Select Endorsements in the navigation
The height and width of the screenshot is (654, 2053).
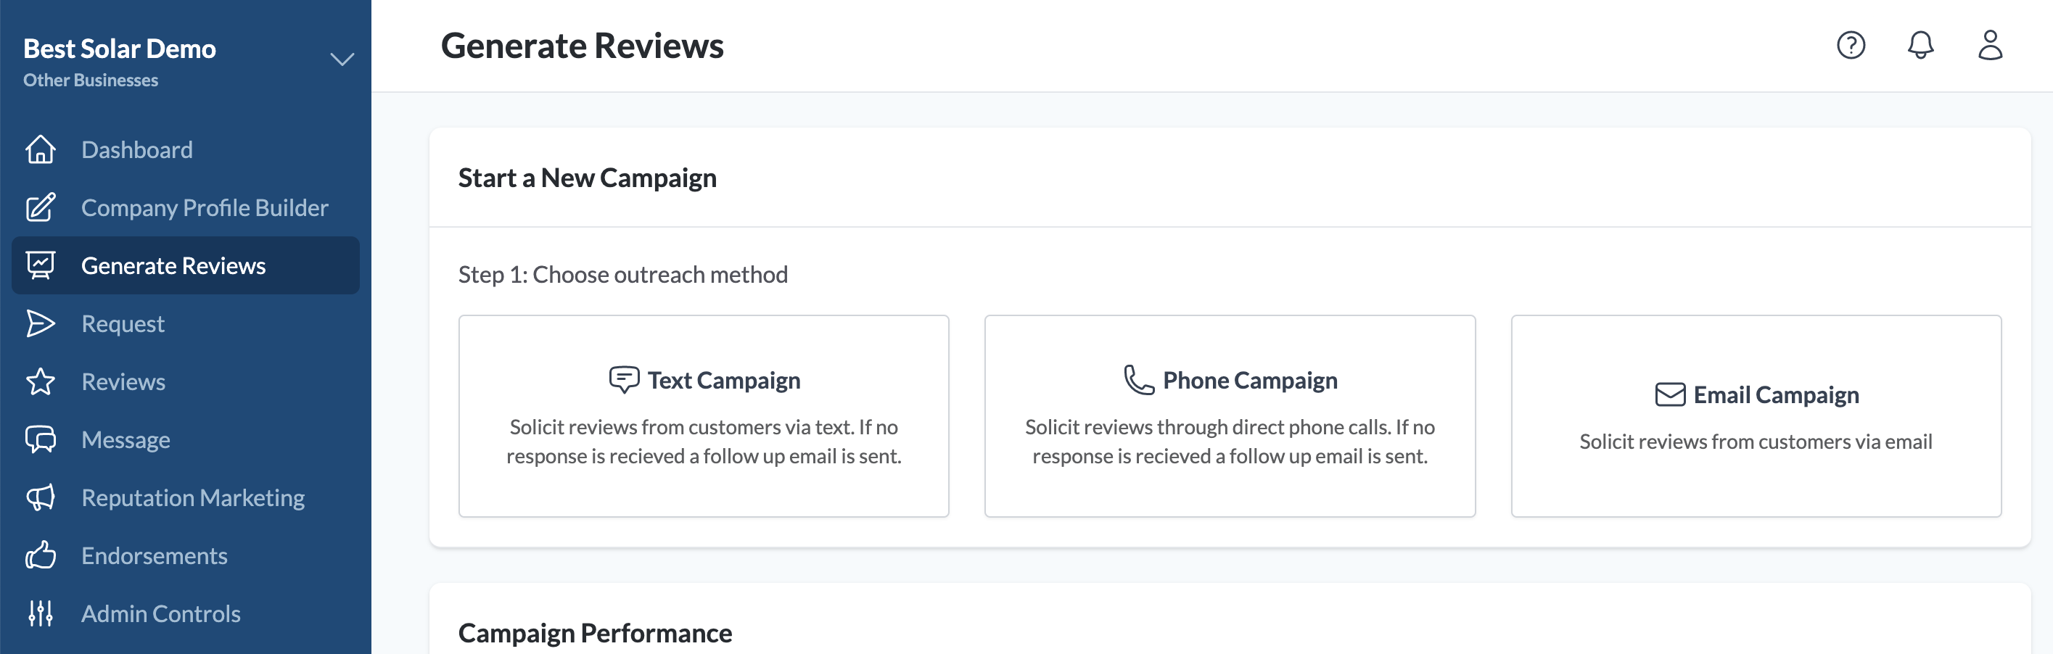tap(154, 555)
